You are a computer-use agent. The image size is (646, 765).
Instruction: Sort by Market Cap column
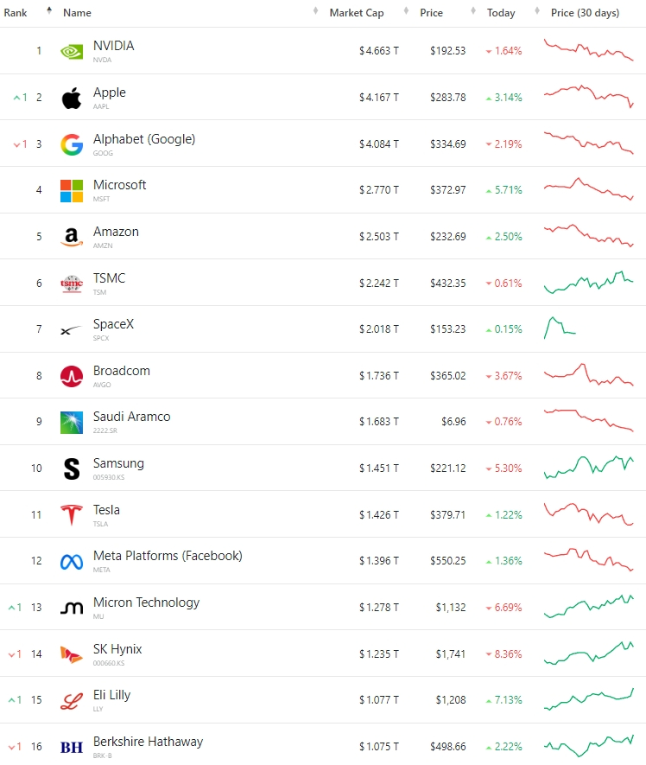[357, 13]
